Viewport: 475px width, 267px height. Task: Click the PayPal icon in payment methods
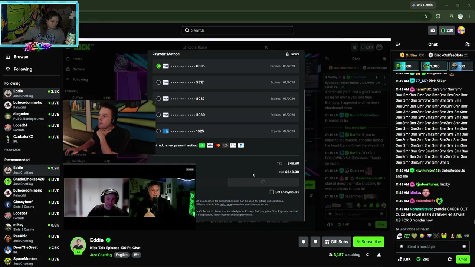pyautogui.click(x=241, y=145)
